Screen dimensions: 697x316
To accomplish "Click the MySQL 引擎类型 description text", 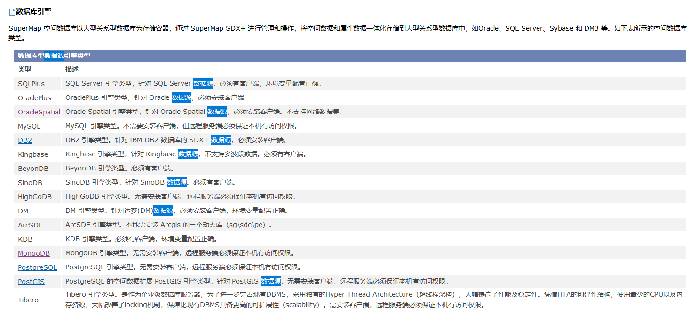I will pos(182,126).
